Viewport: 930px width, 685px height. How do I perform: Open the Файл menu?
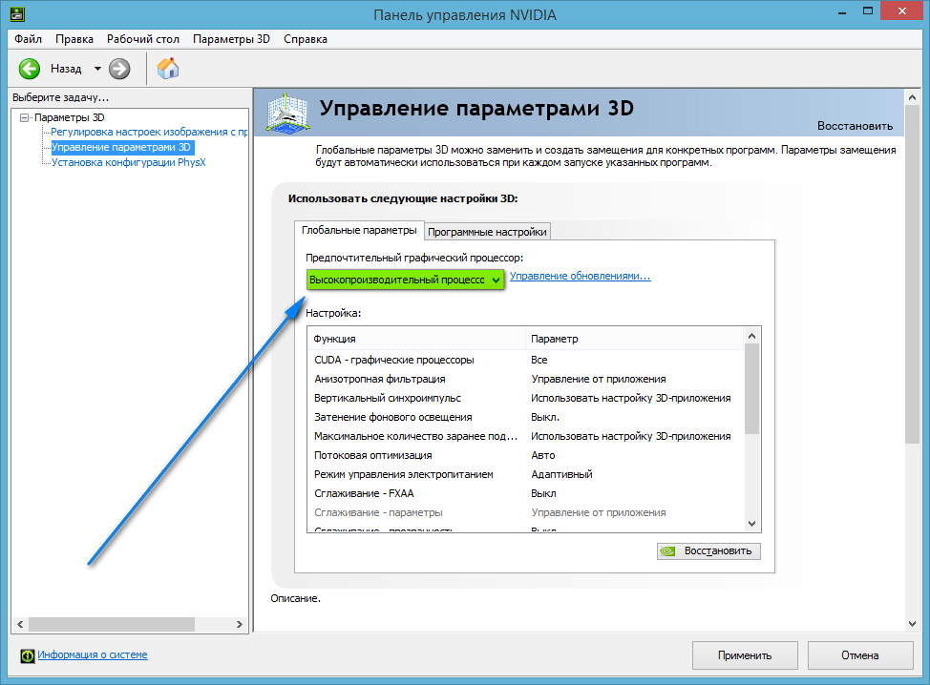(x=28, y=39)
